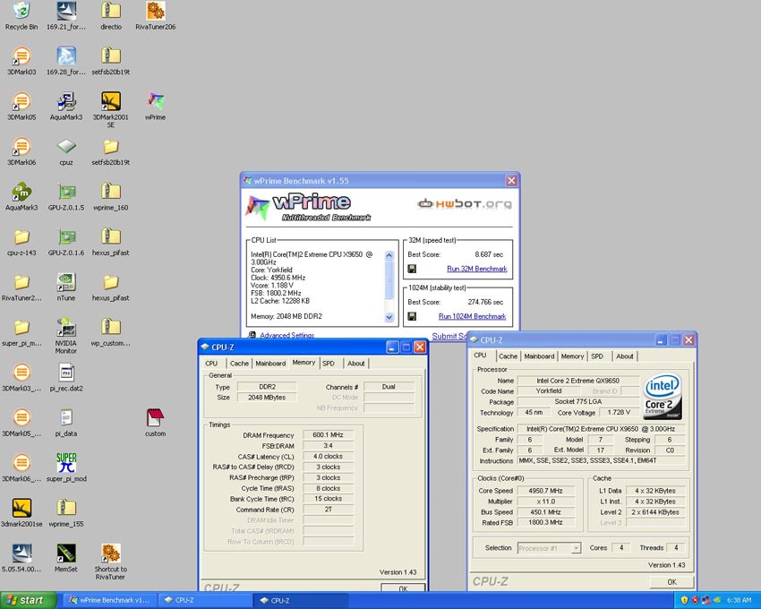Select the pi_rec.dat2 file icon
Screen dimensions: 761x609
(x=66, y=373)
